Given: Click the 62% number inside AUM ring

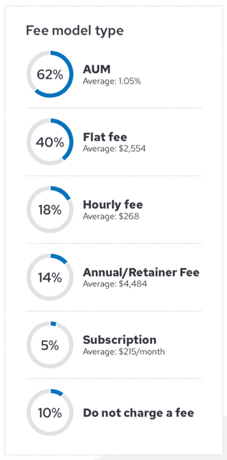Looking at the screenshot, I should (x=50, y=75).
